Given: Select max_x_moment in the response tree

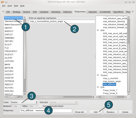Looking at the screenshot, I should point(110,78).
